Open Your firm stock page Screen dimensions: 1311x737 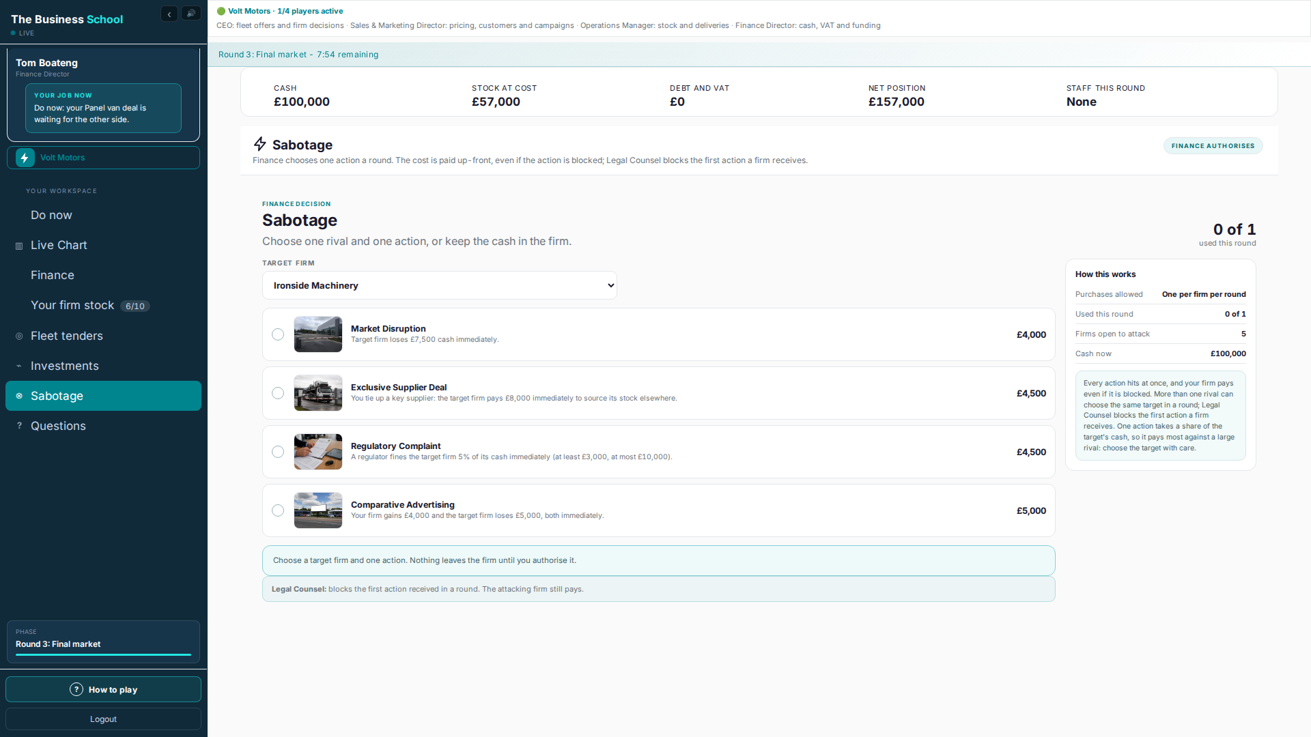coord(103,305)
